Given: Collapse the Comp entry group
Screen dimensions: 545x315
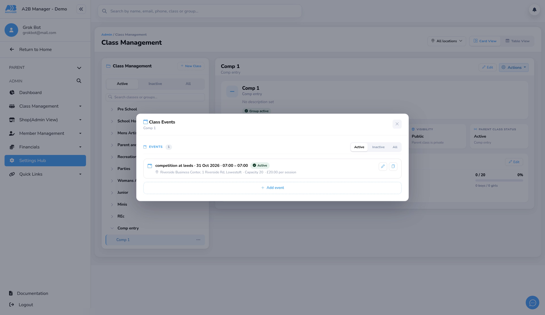Looking at the screenshot, I should click(x=112, y=228).
